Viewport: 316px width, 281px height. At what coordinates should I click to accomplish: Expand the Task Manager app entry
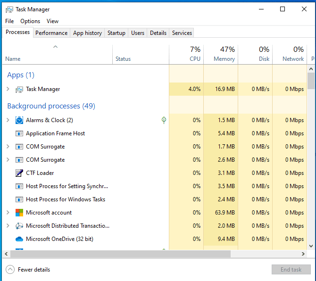coord(8,89)
